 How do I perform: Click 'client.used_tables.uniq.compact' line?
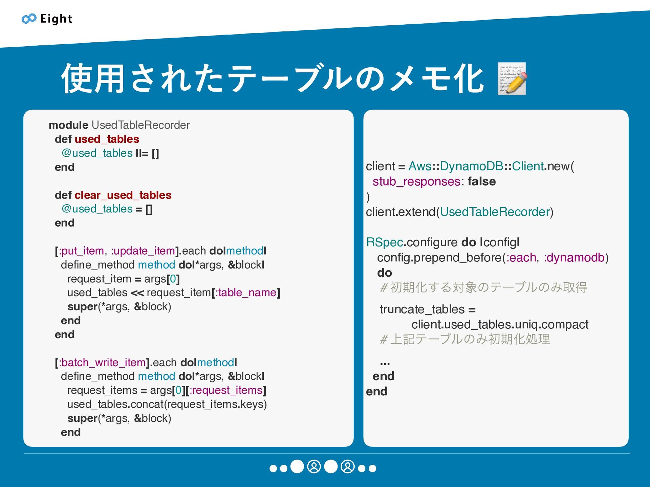click(x=500, y=325)
